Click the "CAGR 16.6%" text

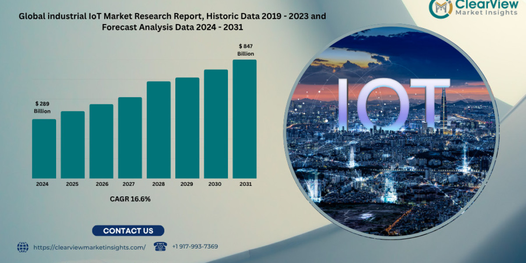130,199
